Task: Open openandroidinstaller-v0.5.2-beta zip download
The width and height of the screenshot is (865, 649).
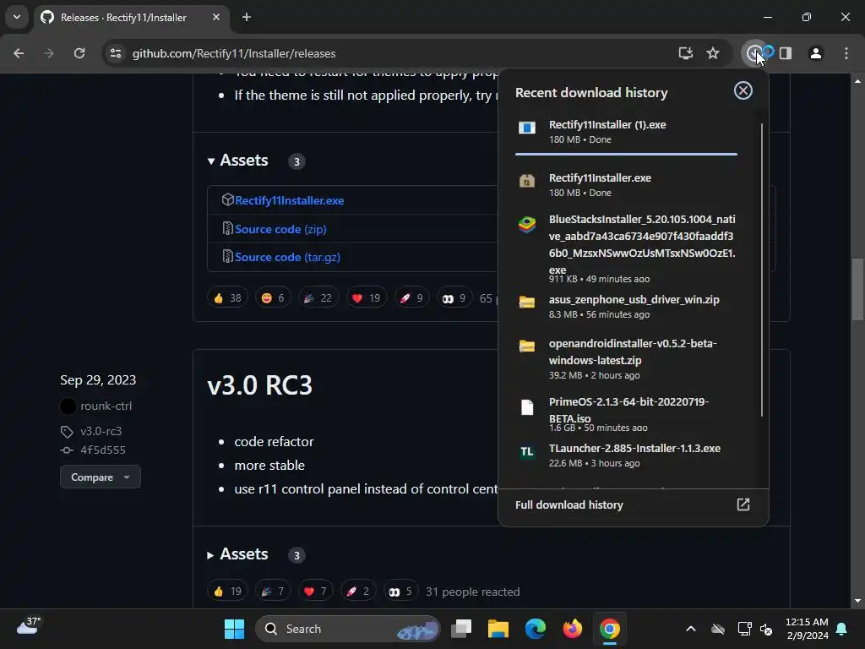Action: 626,358
